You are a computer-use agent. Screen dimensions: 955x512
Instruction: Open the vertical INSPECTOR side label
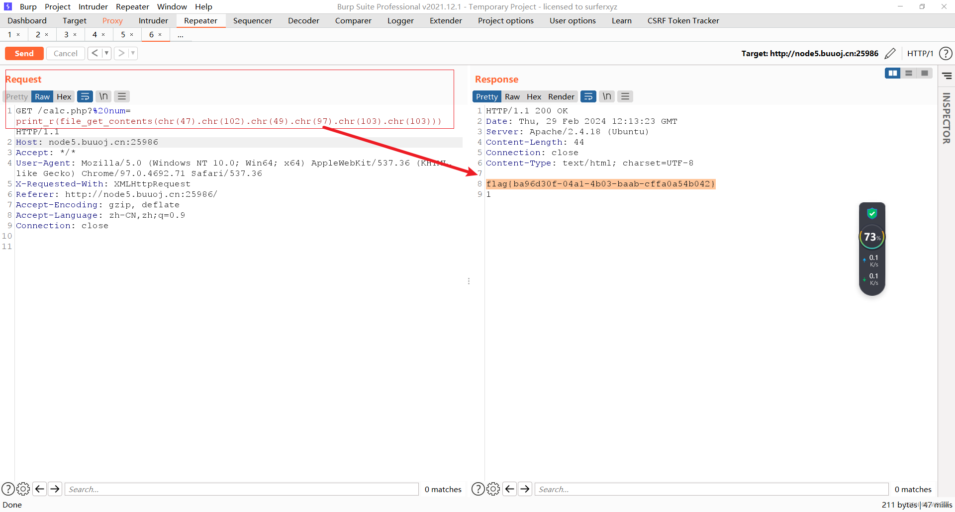(x=947, y=118)
